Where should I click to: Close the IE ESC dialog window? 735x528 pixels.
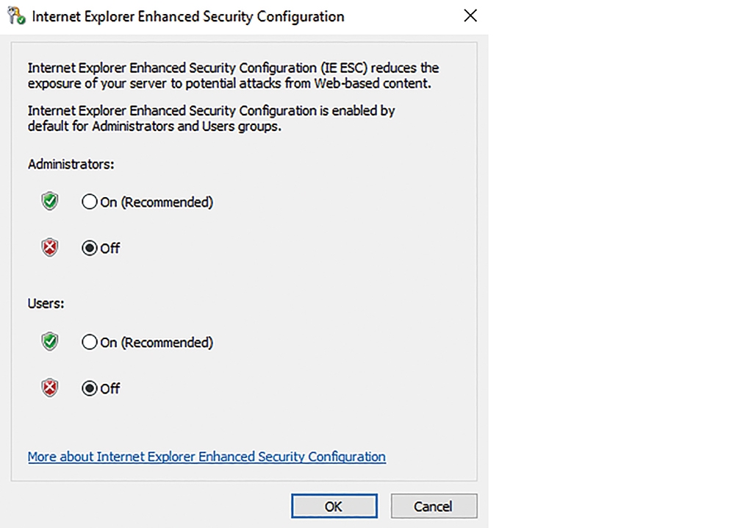[470, 16]
